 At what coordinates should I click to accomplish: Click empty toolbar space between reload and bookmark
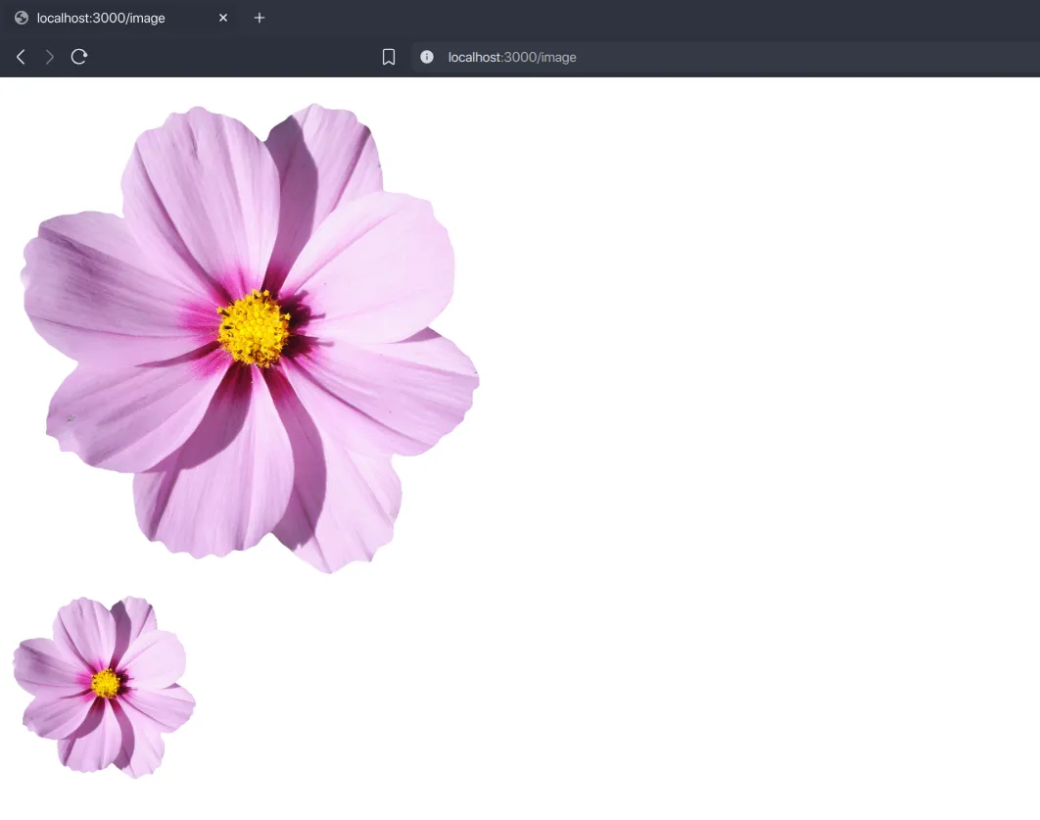pyautogui.click(x=235, y=58)
